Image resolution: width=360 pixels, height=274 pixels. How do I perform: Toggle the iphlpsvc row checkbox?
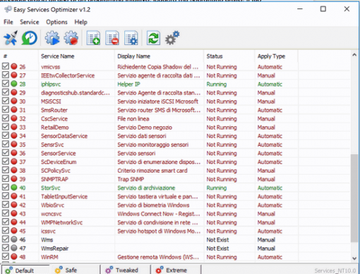pos(6,84)
